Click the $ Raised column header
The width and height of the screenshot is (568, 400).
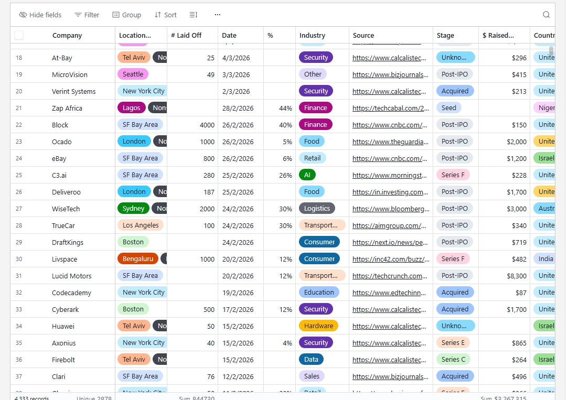[504, 36]
